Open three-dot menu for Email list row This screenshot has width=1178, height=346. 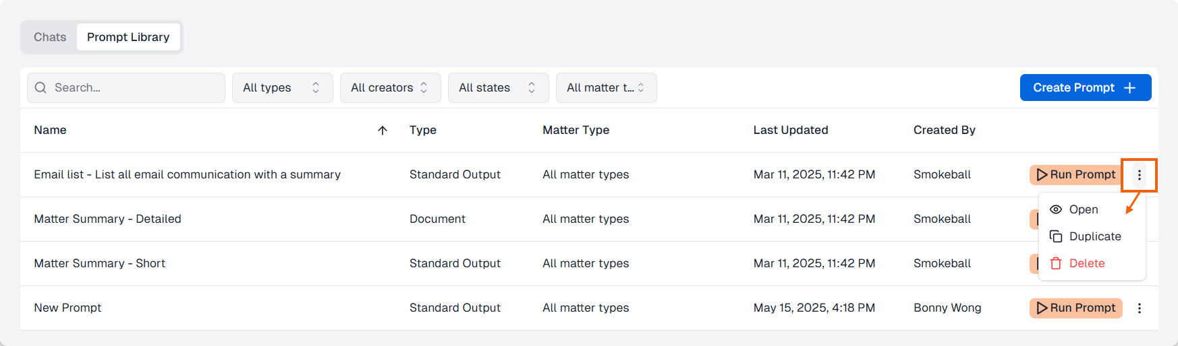(1140, 175)
